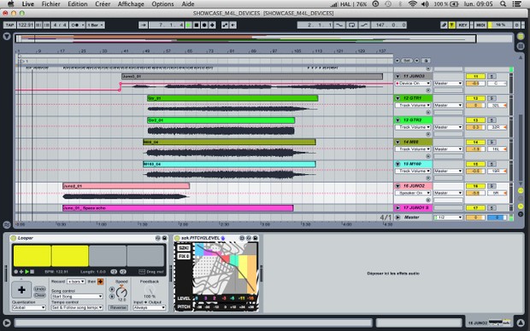
Task: Click the Spotlight search icon
Action: click(503, 4)
